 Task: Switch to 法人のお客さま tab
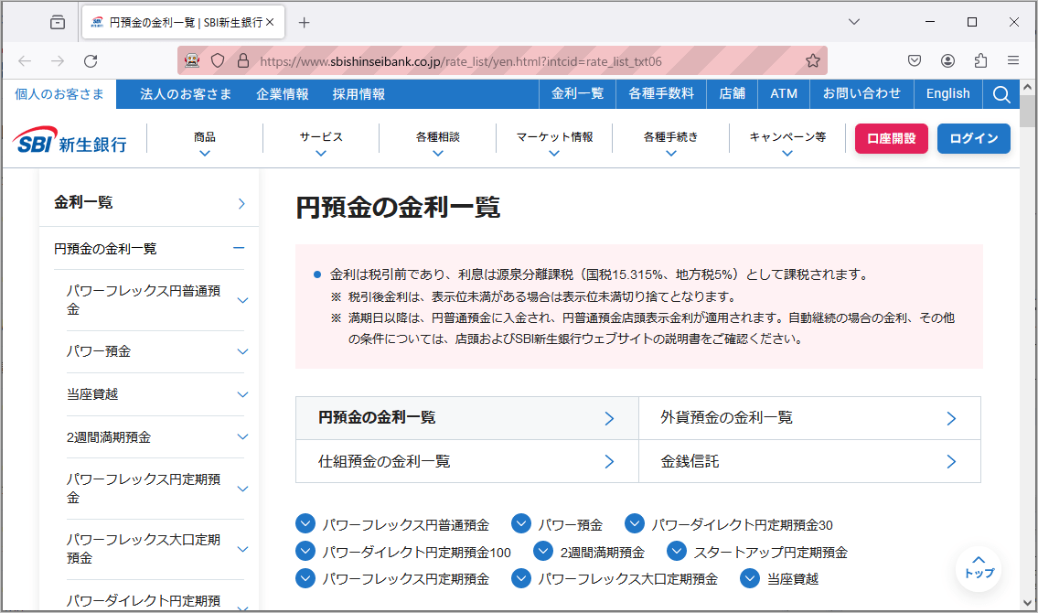pyautogui.click(x=186, y=94)
